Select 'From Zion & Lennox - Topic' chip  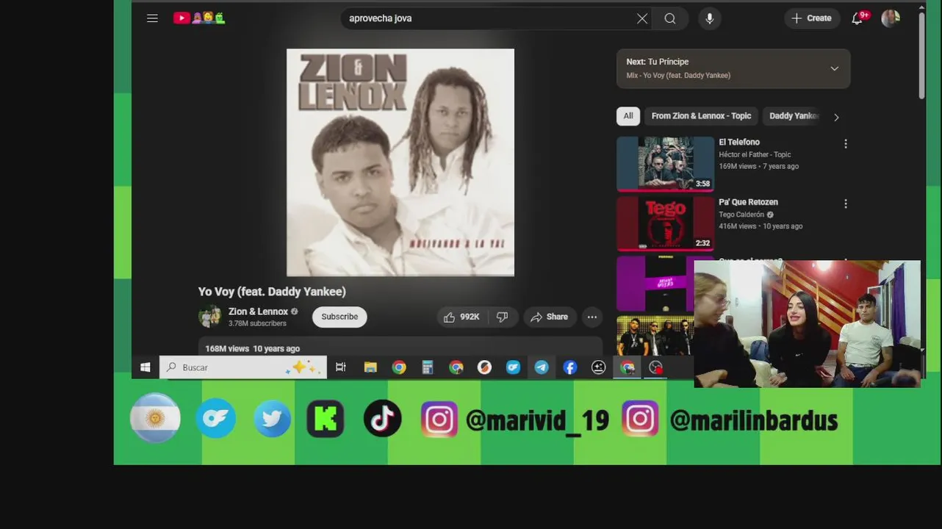point(701,116)
